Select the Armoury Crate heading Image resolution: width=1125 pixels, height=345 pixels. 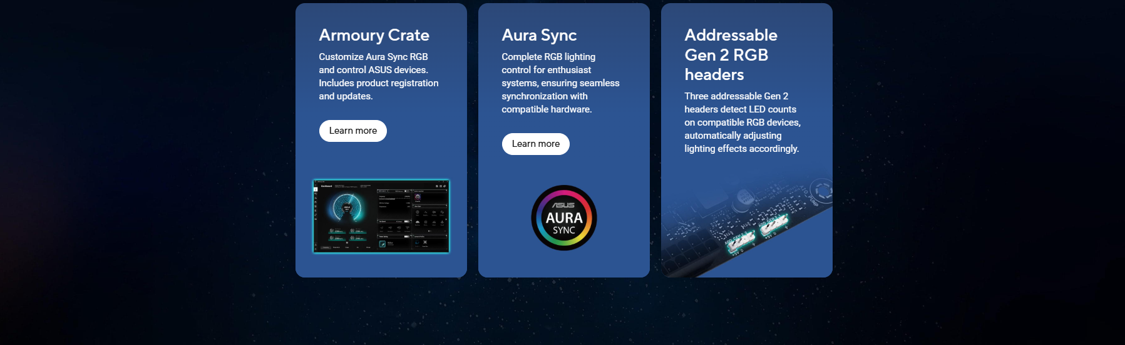pyautogui.click(x=374, y=36)
